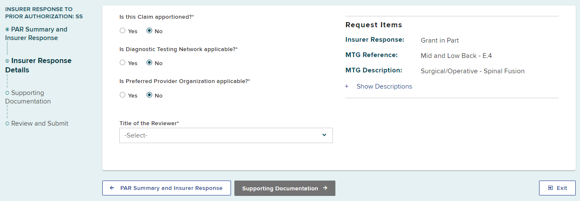Image resolution: width=580 pixels, height=201 pixels.
Task: Open the Title of the Reviewer dropdown
Action: (225, 135)
